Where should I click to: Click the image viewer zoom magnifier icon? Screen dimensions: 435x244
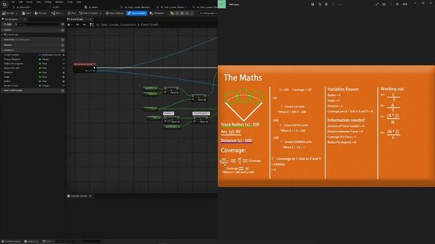coord(397,4)
